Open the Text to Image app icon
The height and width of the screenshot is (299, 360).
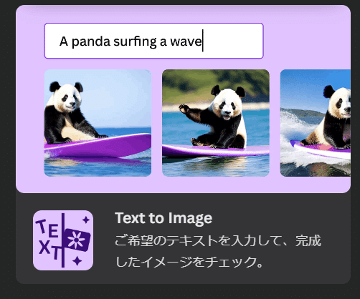(63, 240)
